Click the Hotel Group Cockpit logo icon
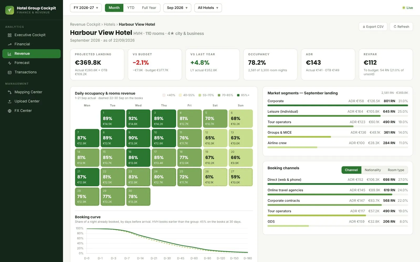The height and width of the screenshot is (262, 420). (x=10, y=10)
